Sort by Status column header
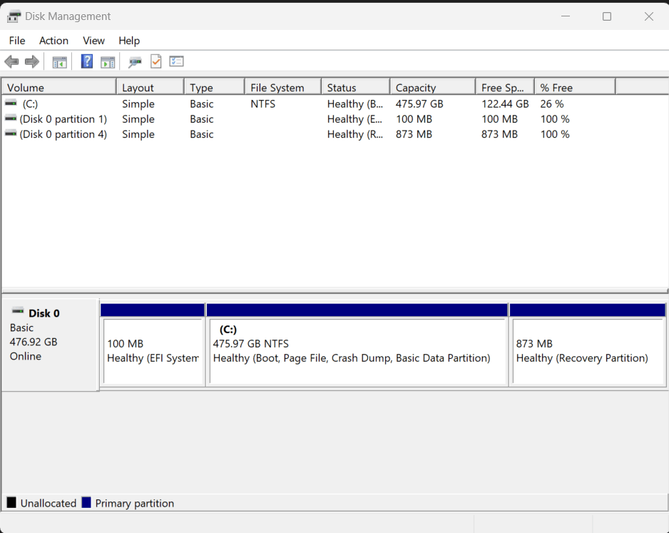Image resolution: width=669 pixels, height=533 pixels. click(x=355, y=88)
